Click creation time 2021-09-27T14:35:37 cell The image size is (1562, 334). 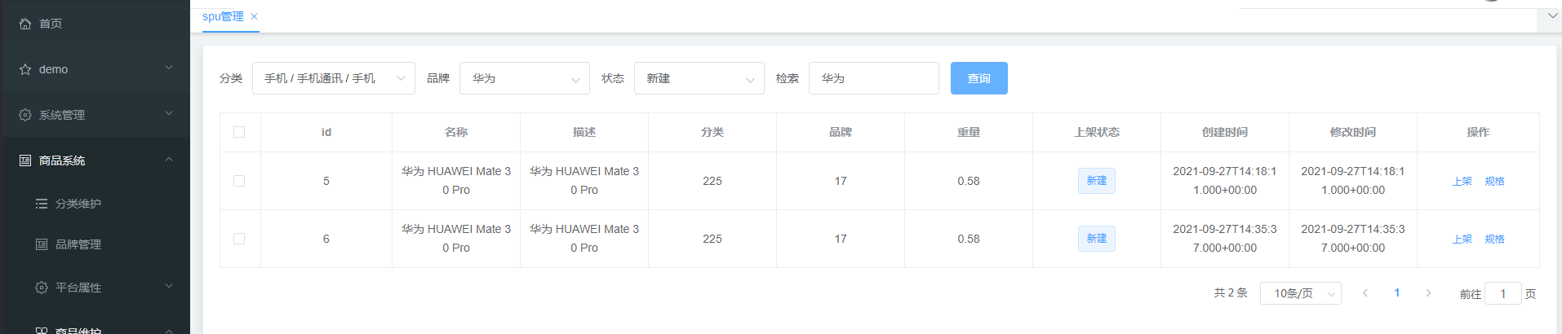click(x=1225, y=239)
